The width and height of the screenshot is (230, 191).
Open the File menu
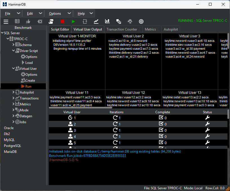click(11, 14)
